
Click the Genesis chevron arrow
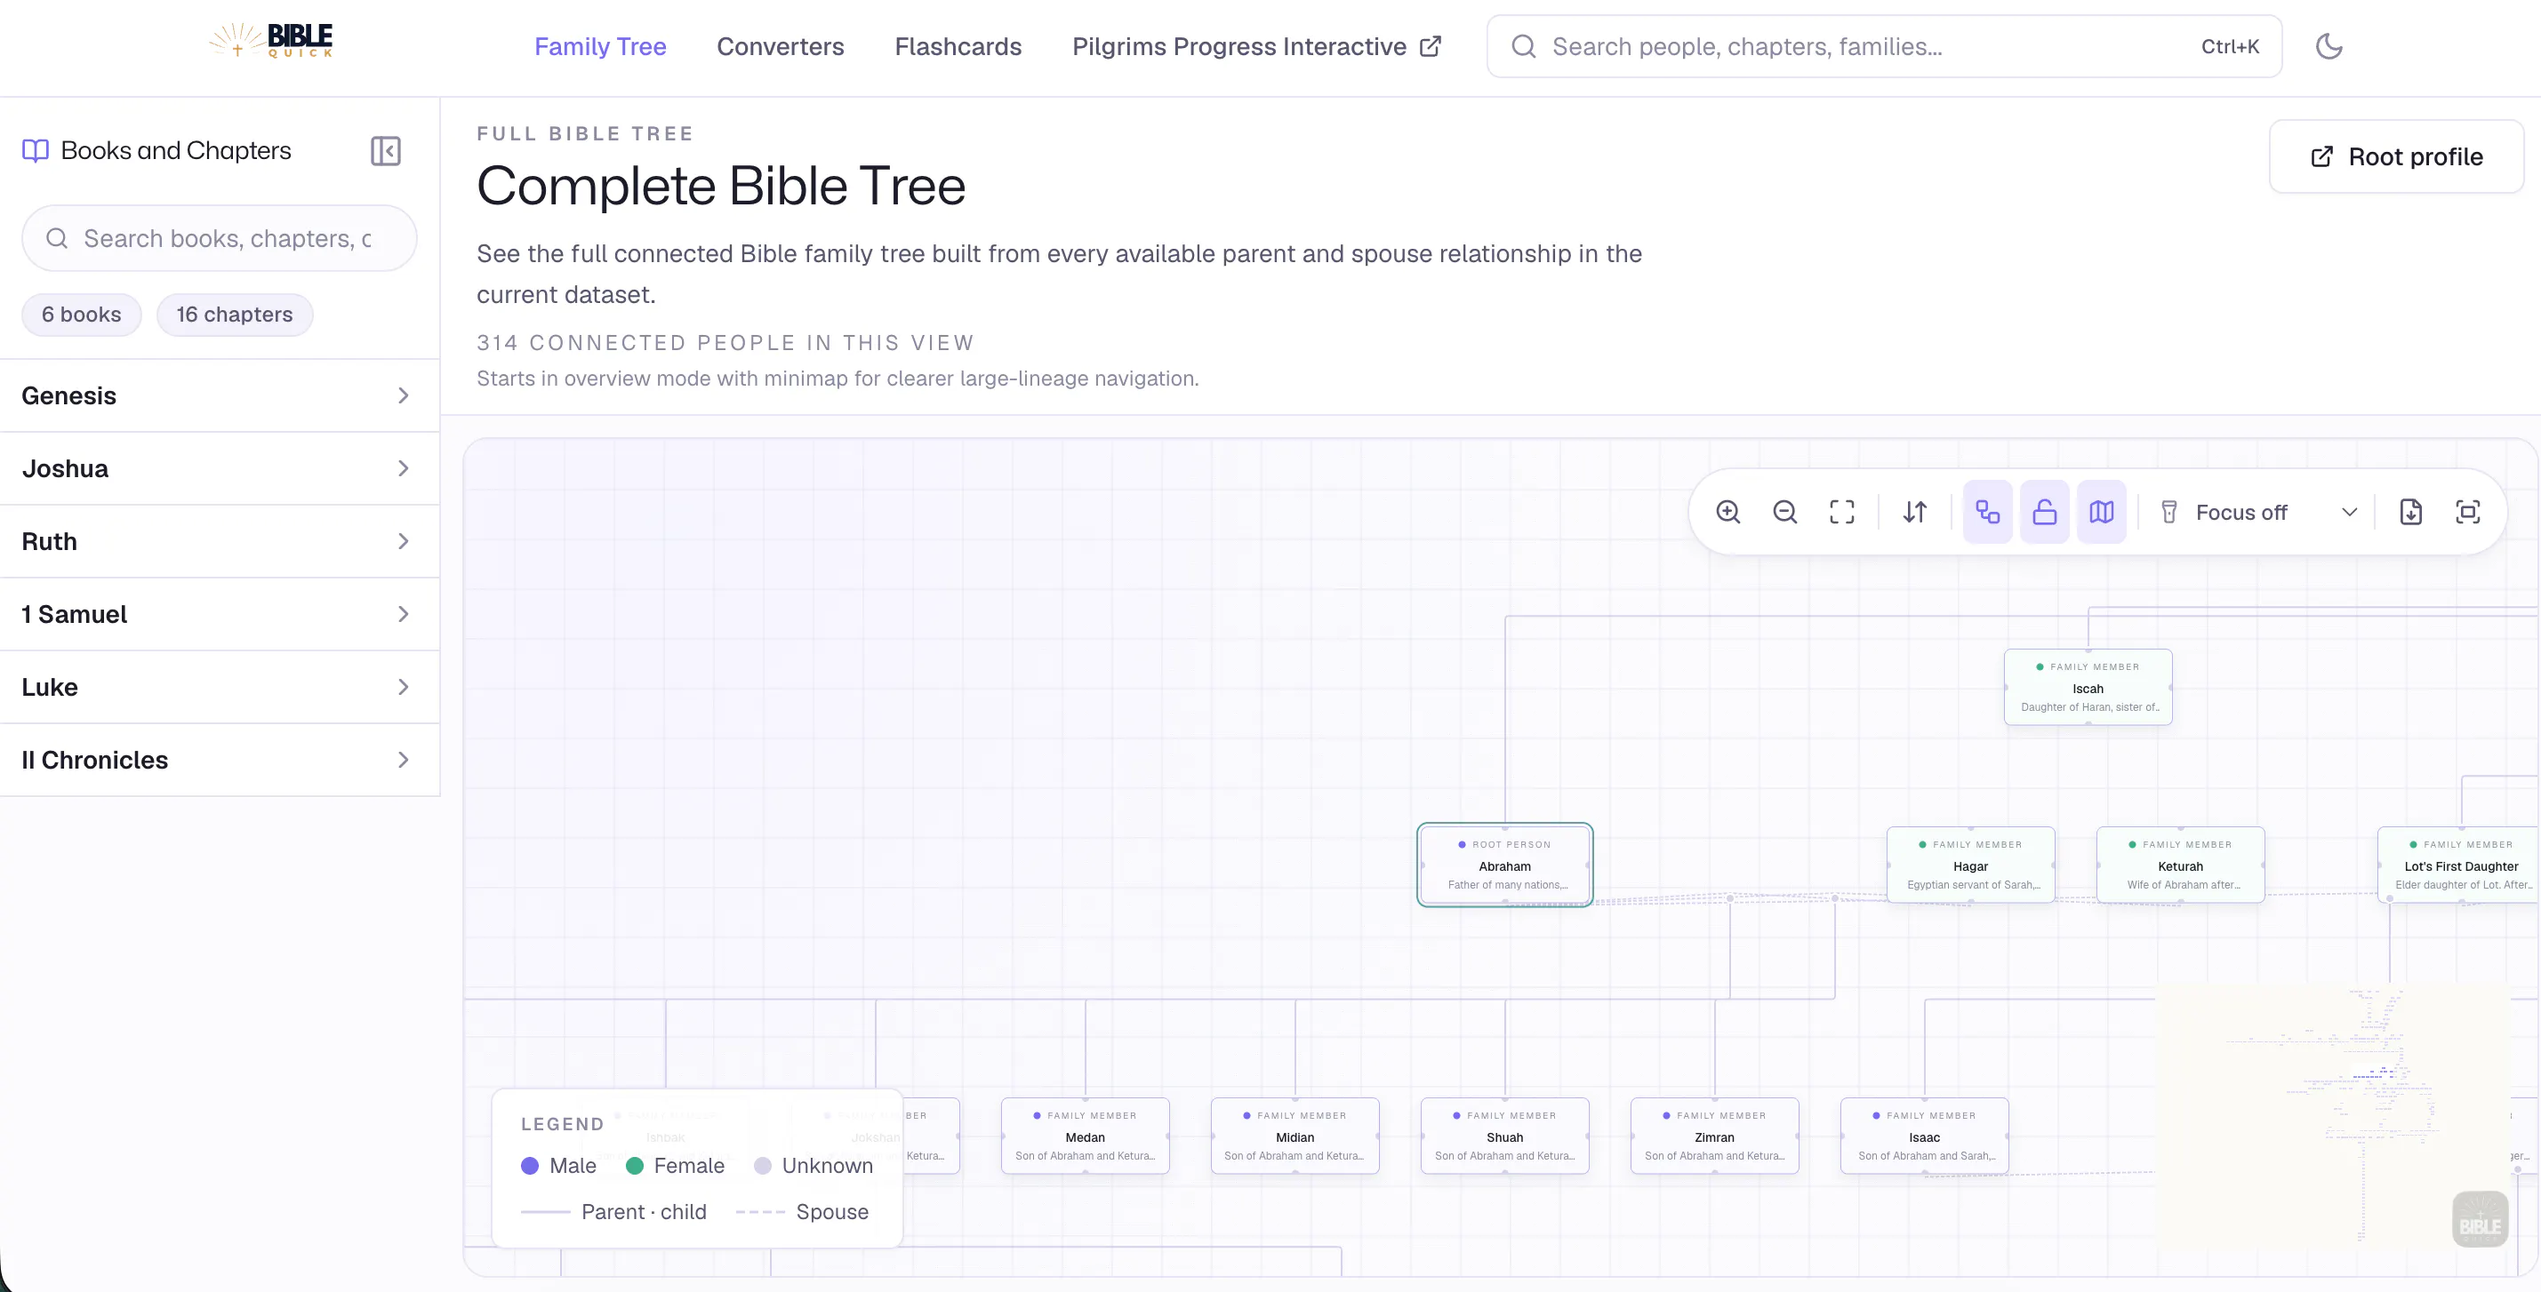click(404, 395)
